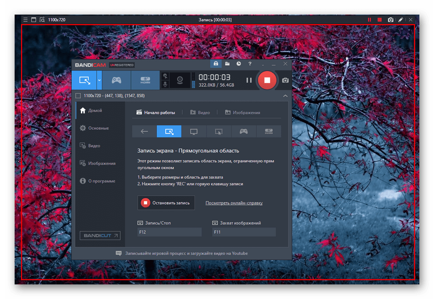The width and height of the screenshot is (434, 299).
Task: Open the Основные settings section
Action: pos(101,128)
